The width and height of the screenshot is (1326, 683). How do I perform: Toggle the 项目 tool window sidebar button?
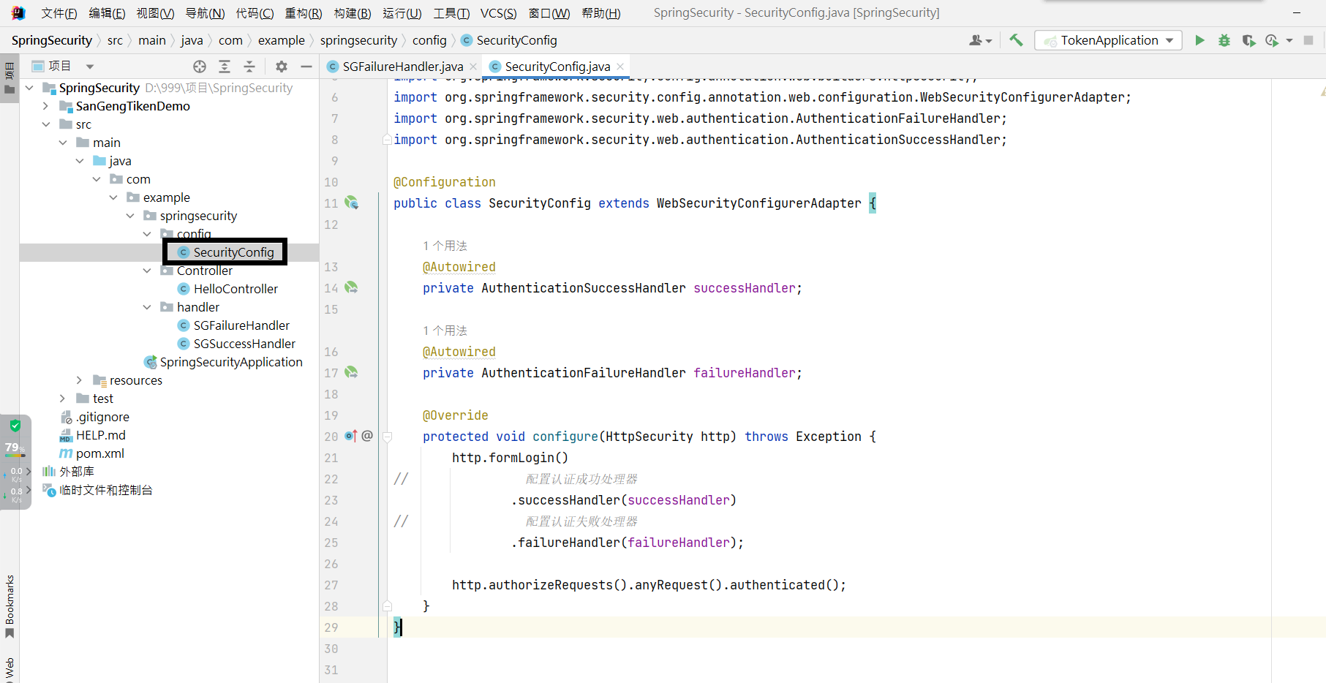pyautogui.click(x=10, y=78)
